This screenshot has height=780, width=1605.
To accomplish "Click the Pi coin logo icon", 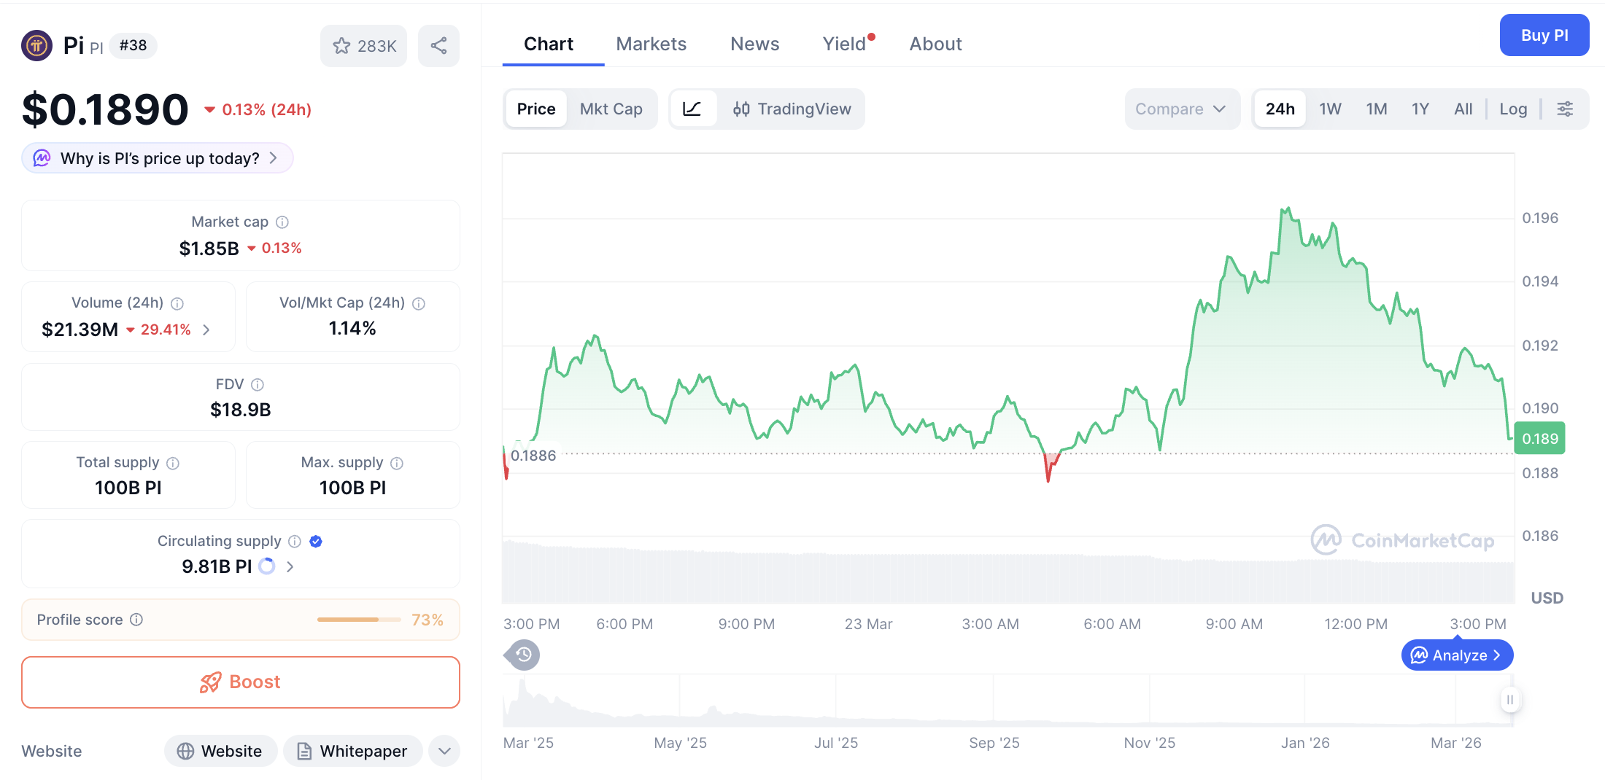I will point(36,45).
